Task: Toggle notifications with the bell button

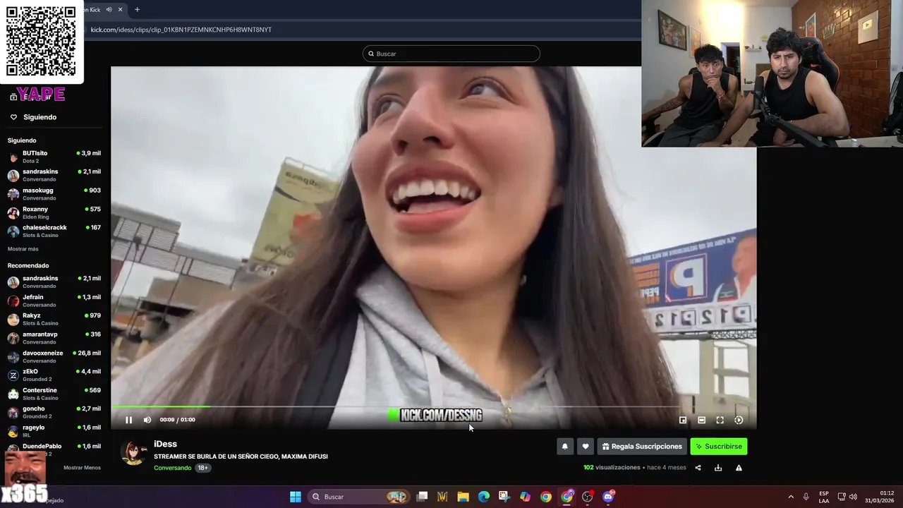Action: [564, 447]
